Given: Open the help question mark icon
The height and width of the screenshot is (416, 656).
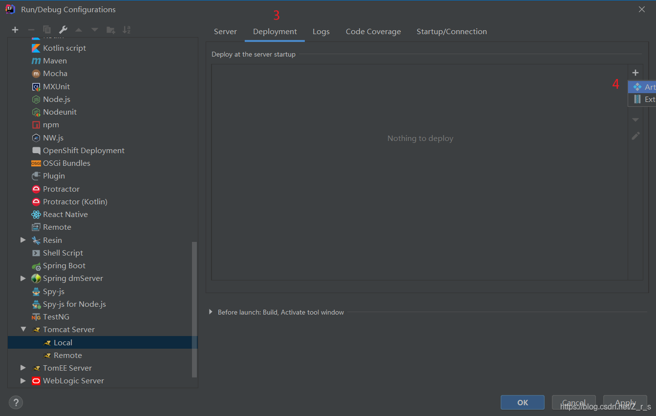Looking at the screenshot, I should pos(16,402).
